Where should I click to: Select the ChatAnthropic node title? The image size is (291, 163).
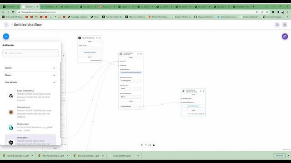pos(24,107)
